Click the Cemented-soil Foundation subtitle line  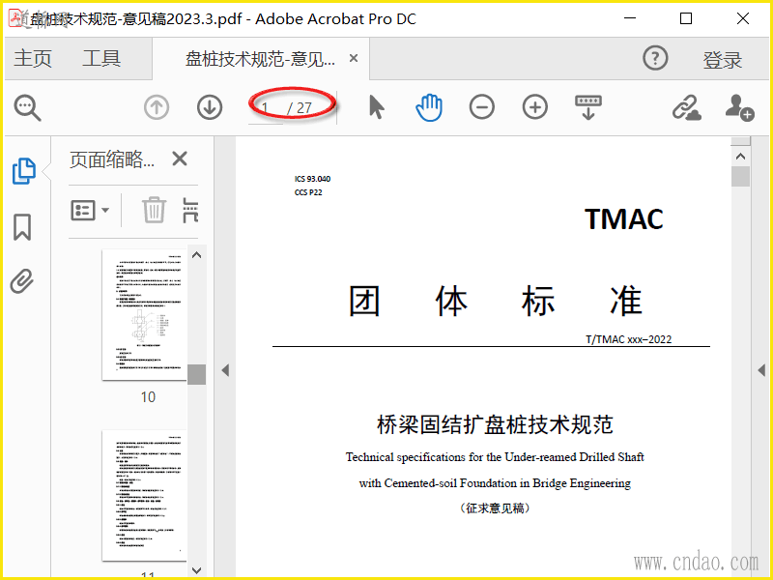click(495, 482)
